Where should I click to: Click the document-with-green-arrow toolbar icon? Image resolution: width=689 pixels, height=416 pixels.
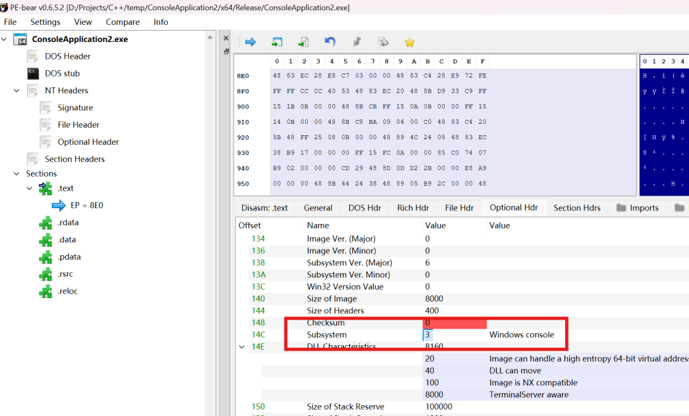pyautogui.click(x=303, y=42)
